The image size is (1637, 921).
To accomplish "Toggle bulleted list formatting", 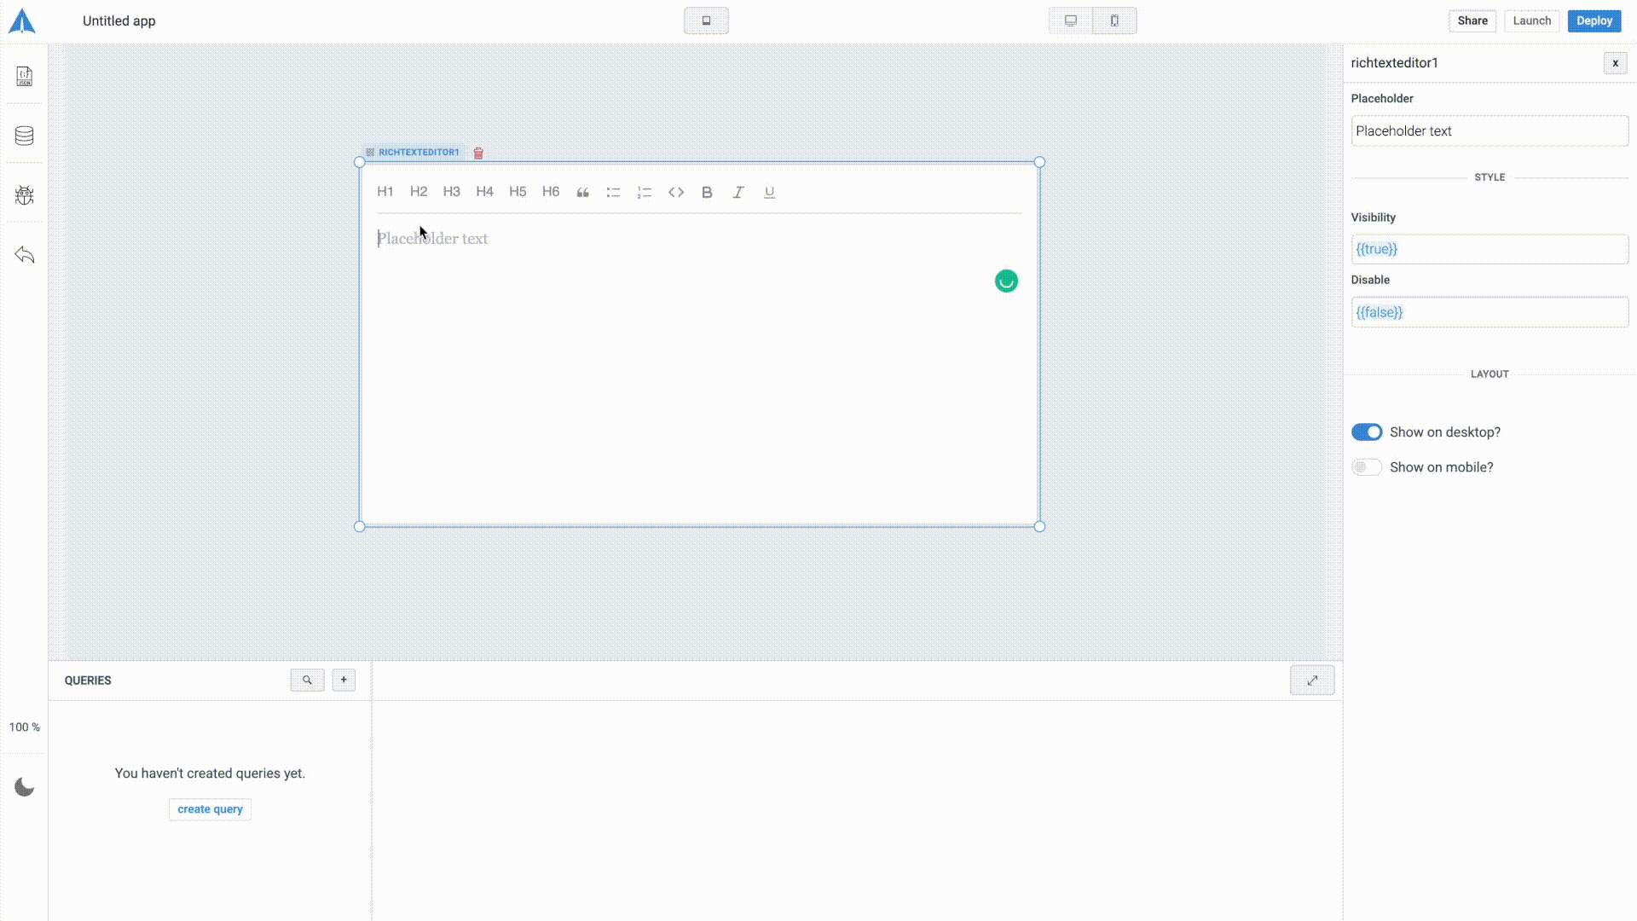I will pyautogui.click(x=613, y=193).
